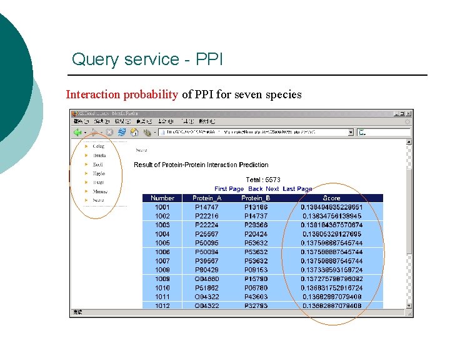
Task: Go to First Page of results
Action: click(x=229, y=189)
